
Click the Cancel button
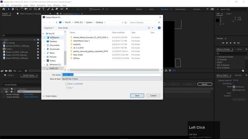(153, 95)
